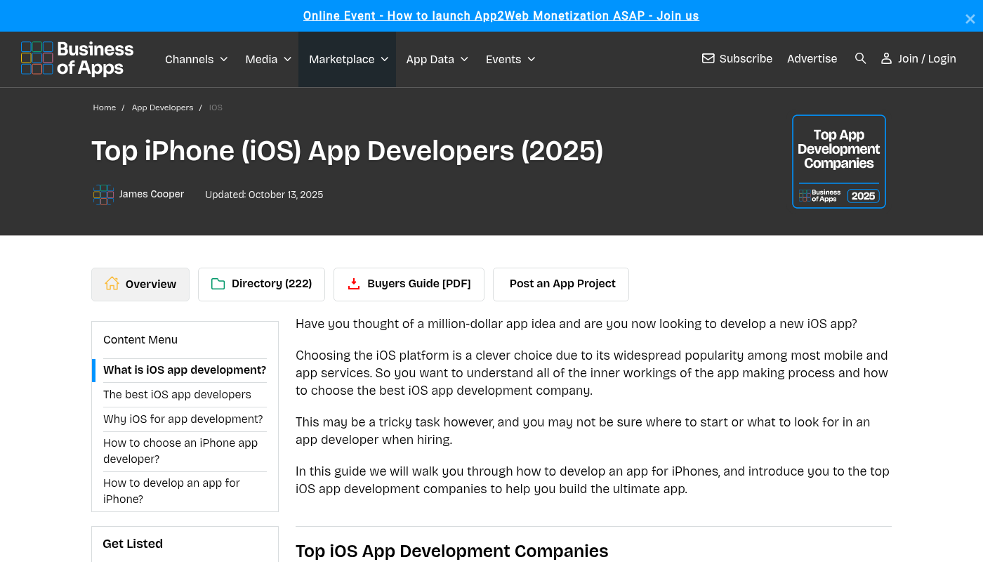Expand the App Data menu
983x562 pixels.
point(437,59)
